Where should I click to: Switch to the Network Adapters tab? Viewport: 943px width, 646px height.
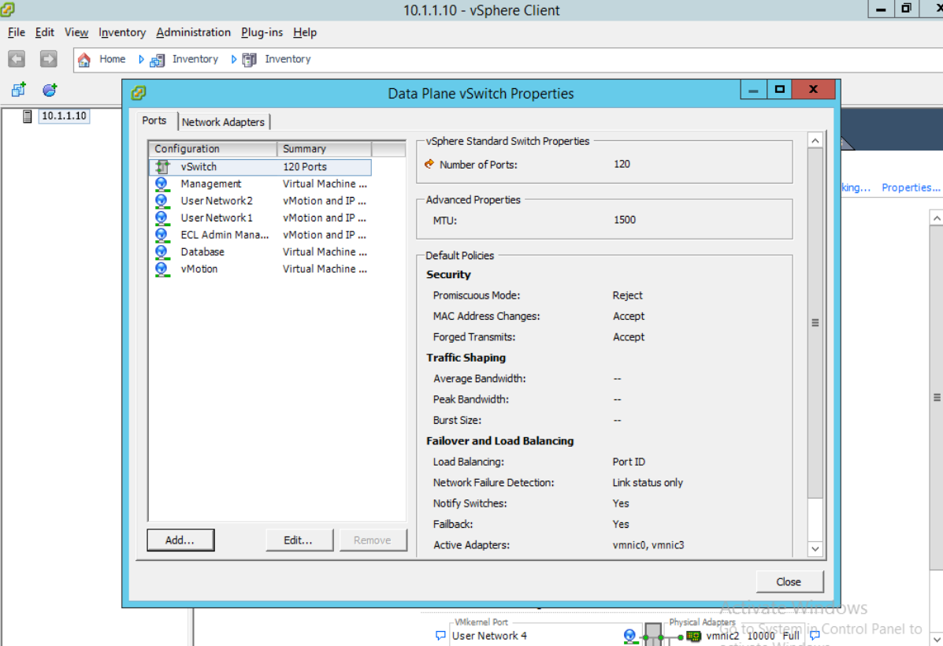224,121
